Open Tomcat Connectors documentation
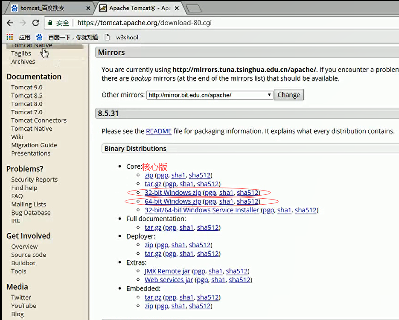The image size is (399, 320). [x=39, y=120]
